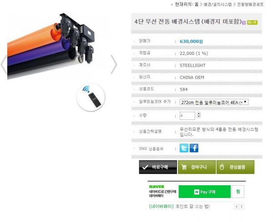Click the Naver 찜 button
This screenshot has width=273, height=222.
[x=238, y=192]
